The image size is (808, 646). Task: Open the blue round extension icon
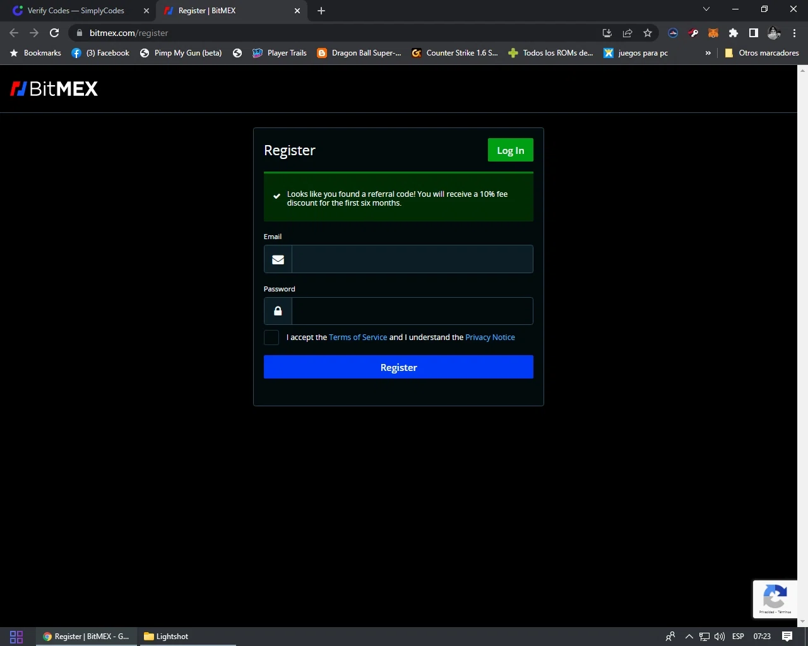pyautogui.click(x=673, y=33)
